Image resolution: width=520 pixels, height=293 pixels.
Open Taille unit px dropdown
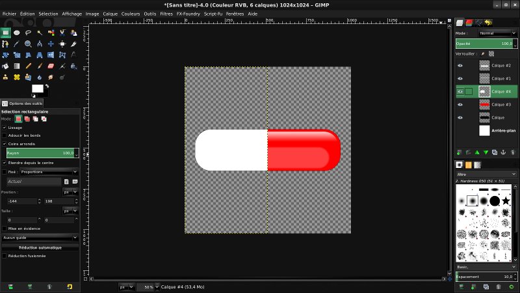click(70, 211)
